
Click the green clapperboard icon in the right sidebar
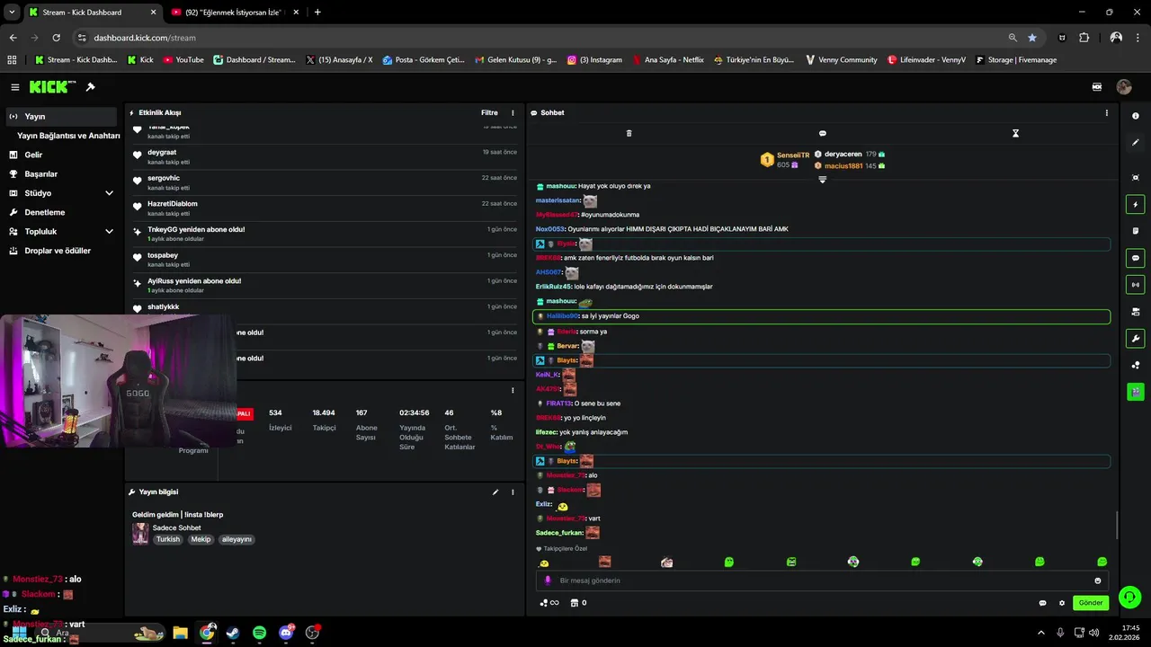pos(1136,392)
